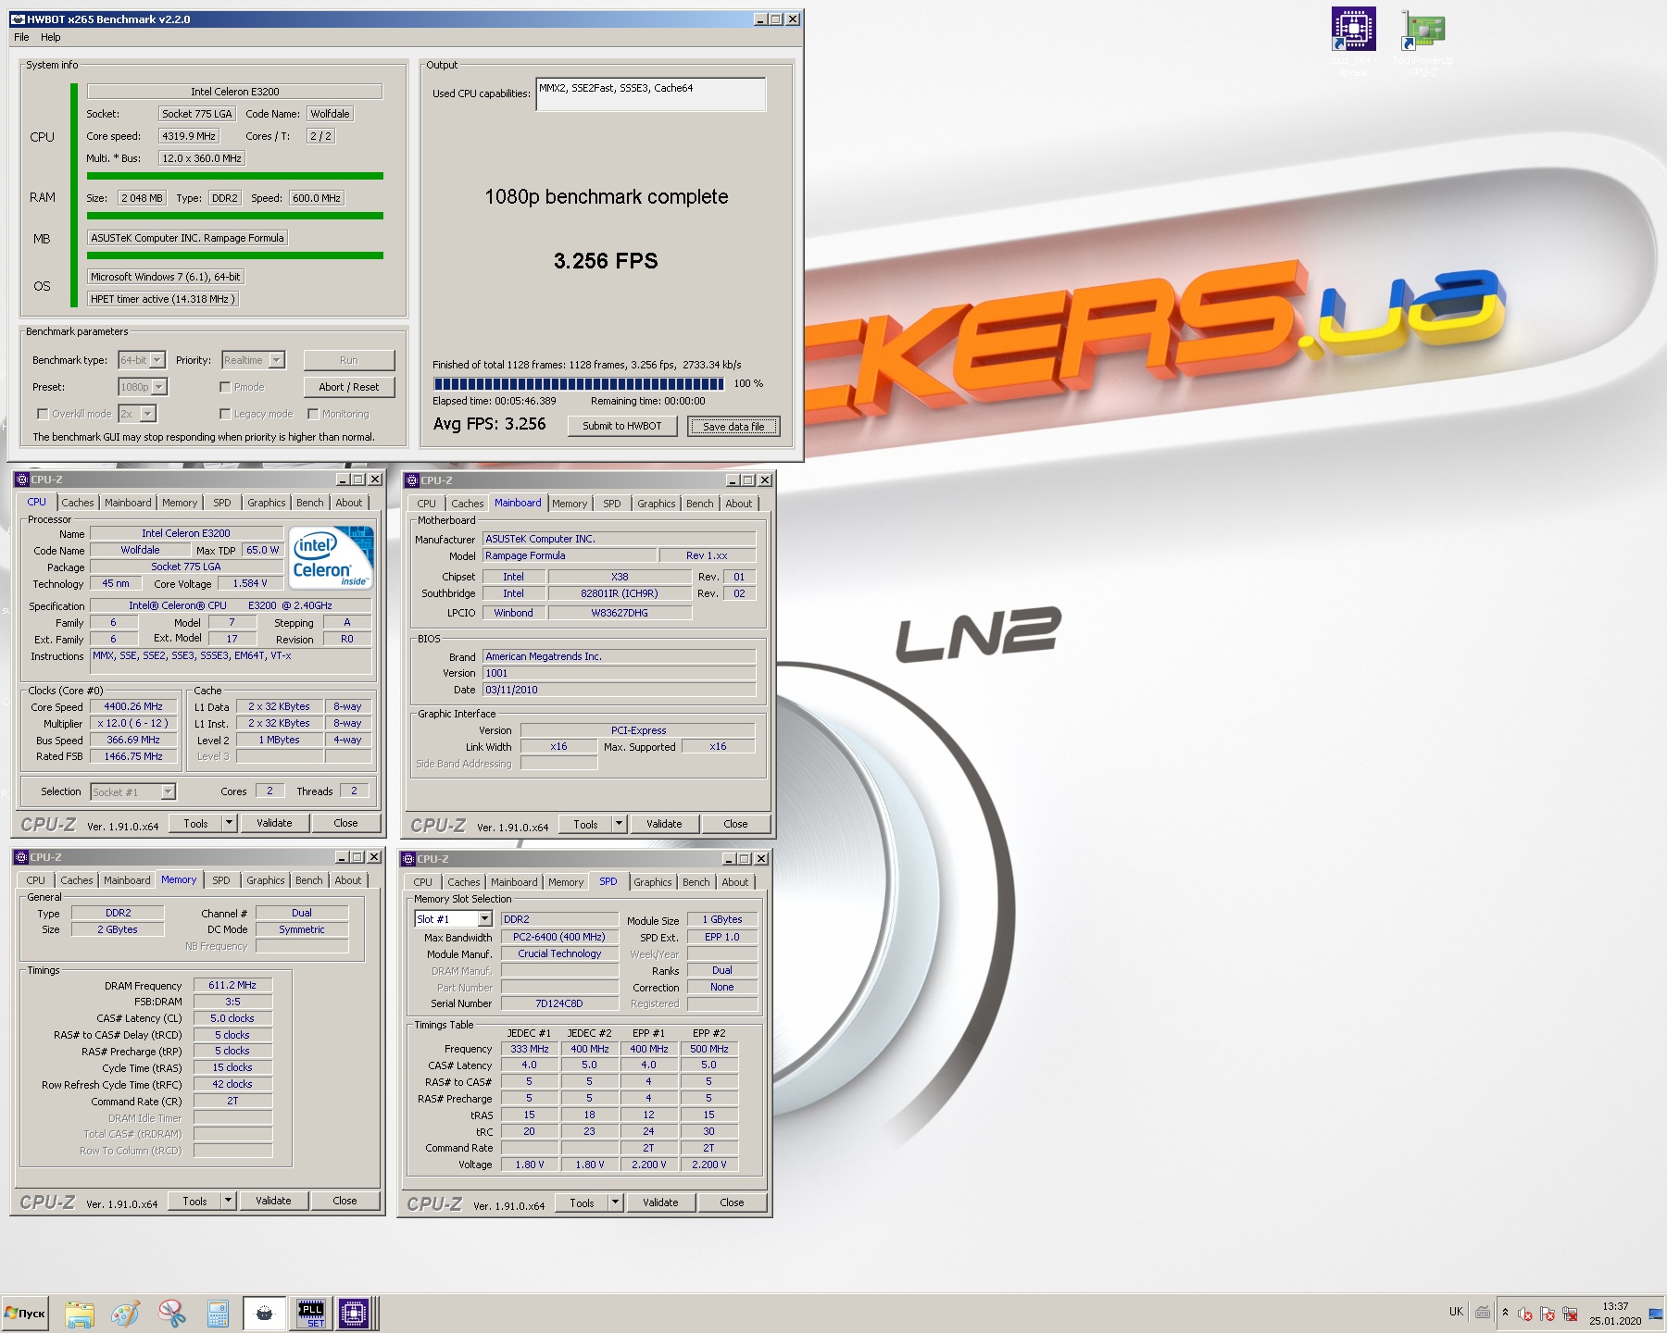Open the Overkill 2x dropdown
Image resolution: width=1667 pixels, height=1333 pixels.
tap(148, 414)
